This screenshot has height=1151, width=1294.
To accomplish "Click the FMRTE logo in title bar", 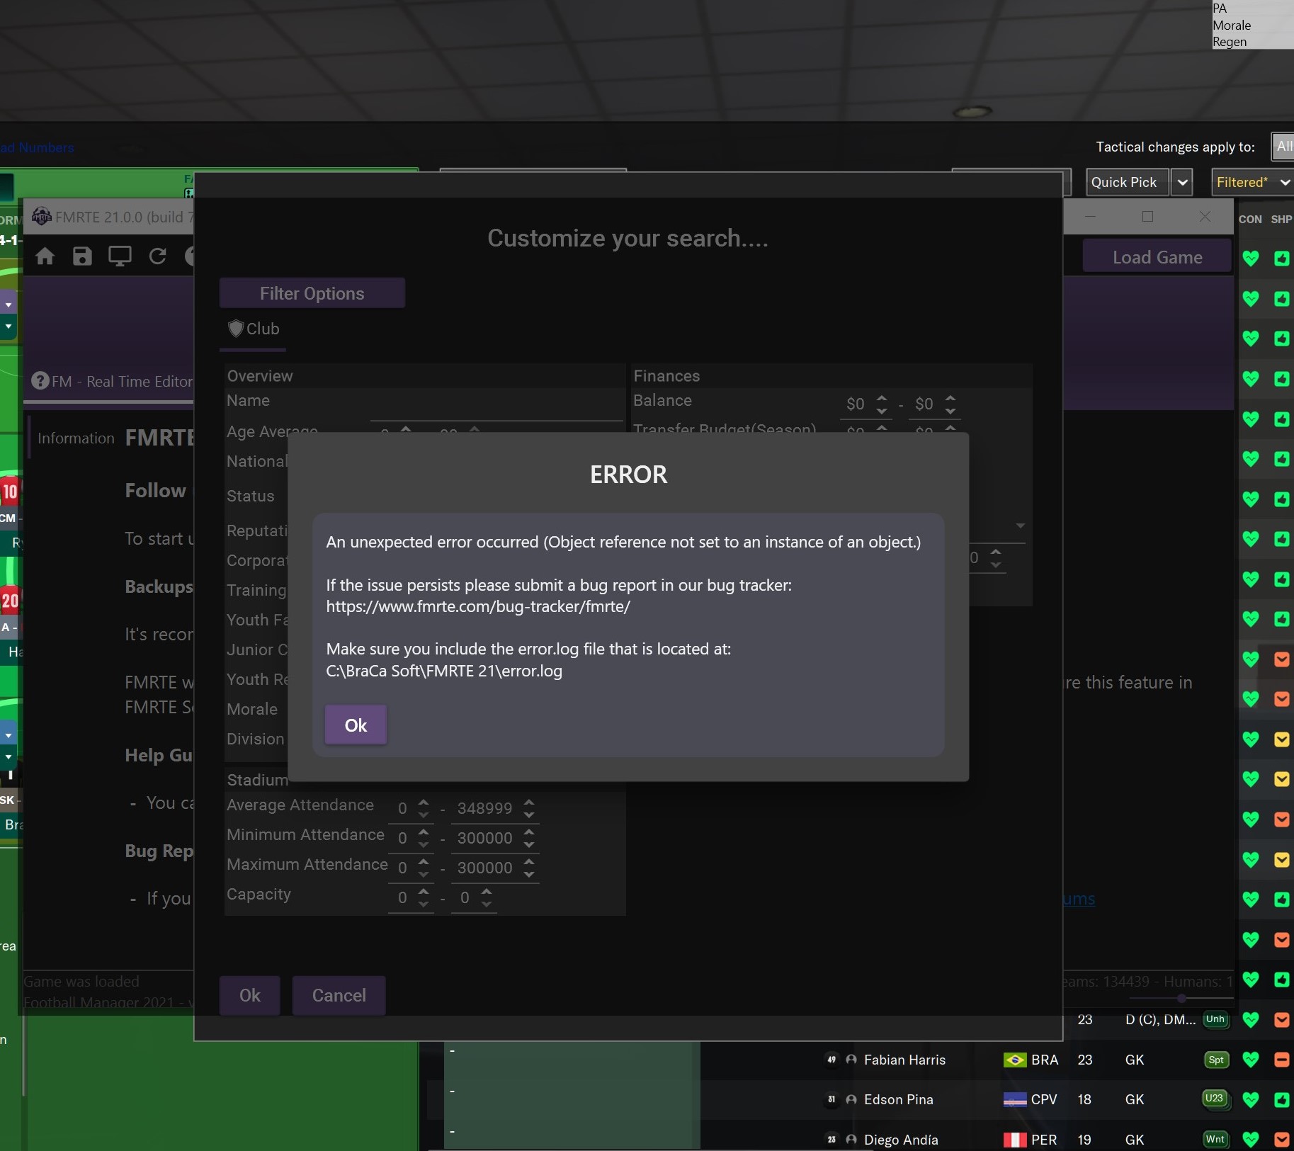I will point(42,217).
